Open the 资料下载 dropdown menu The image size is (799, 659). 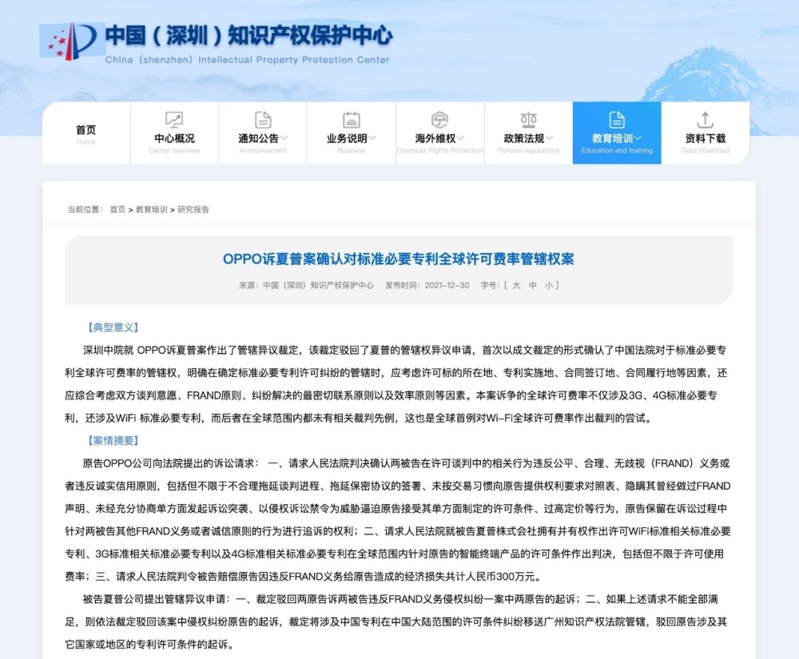(705, 137)
